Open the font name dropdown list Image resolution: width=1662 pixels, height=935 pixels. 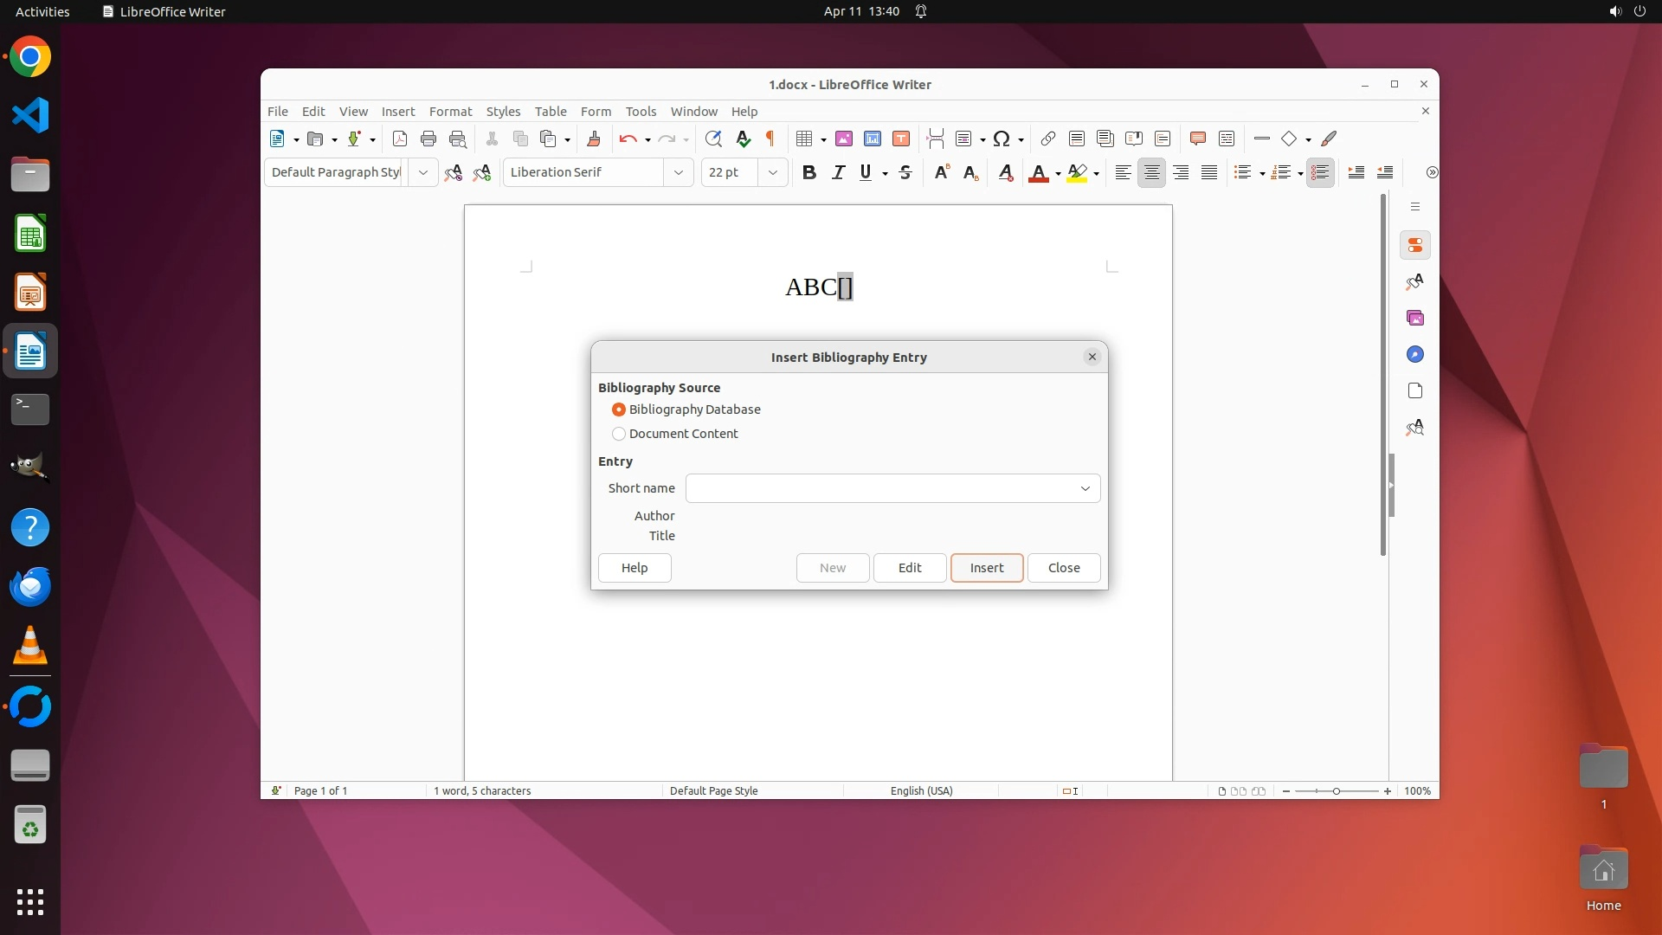(x=679, y=172)
